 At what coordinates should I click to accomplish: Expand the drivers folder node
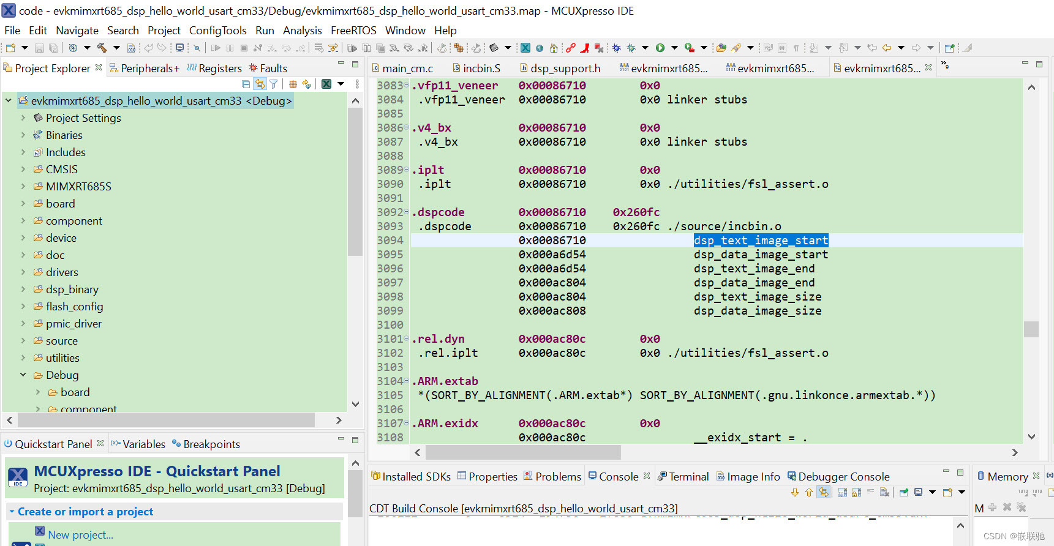tap(23, 272)
